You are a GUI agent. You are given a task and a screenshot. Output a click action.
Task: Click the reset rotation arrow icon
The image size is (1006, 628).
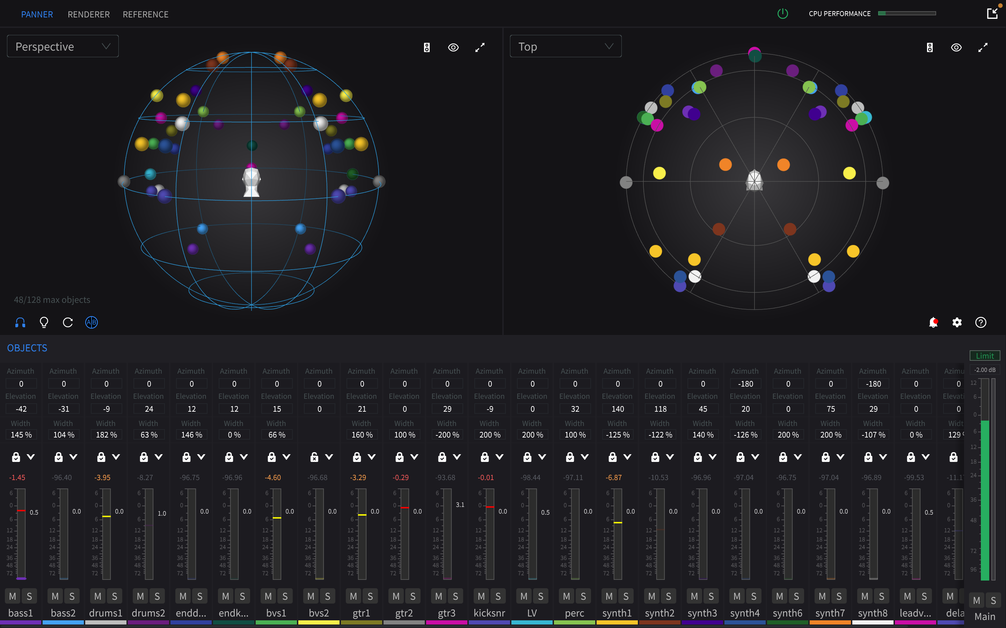pos(68,322)
